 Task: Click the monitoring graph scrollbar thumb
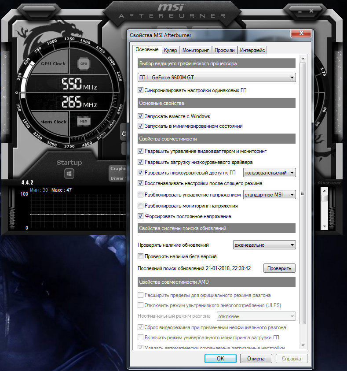pyautogui.click(x=325, y=198)
